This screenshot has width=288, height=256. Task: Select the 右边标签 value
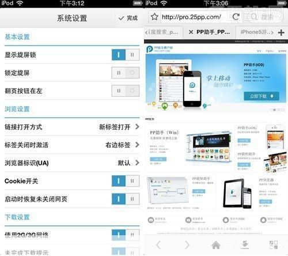pos(118,145)
